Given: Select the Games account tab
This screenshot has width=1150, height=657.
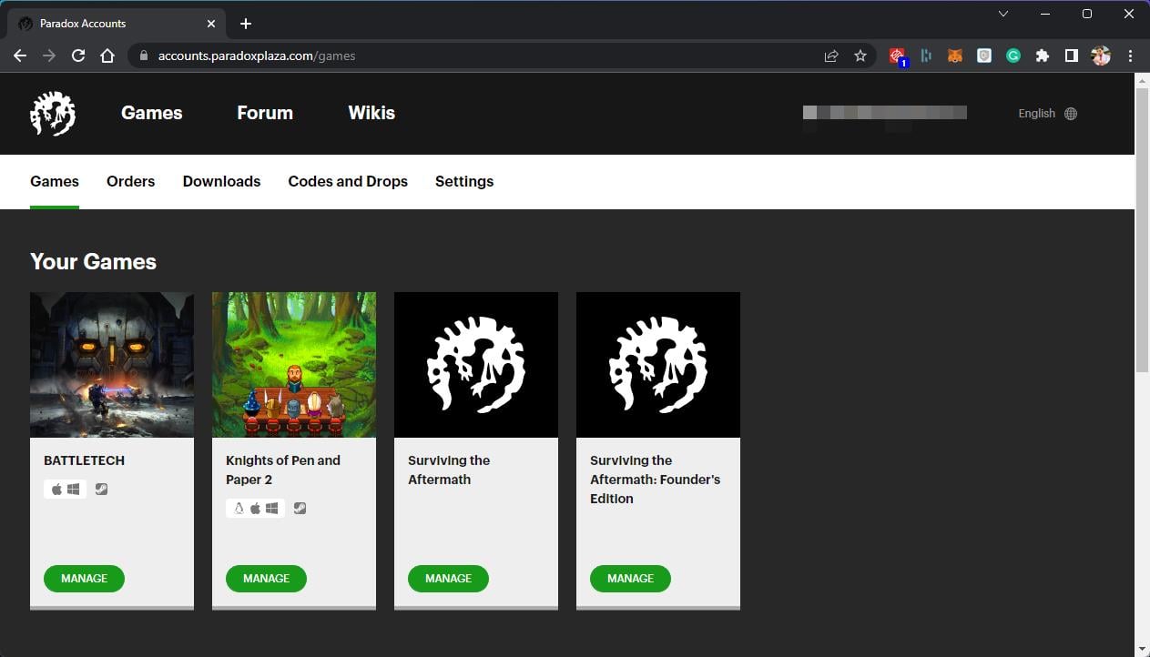Looking at the screenshot, I should pos(55,181).
